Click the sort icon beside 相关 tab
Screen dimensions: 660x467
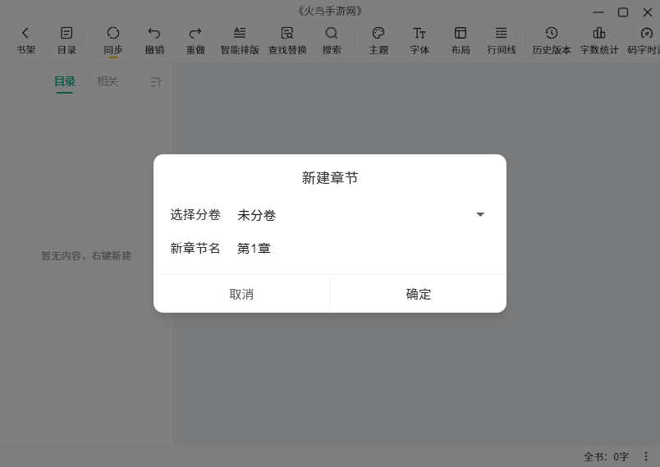click(156, 82)
